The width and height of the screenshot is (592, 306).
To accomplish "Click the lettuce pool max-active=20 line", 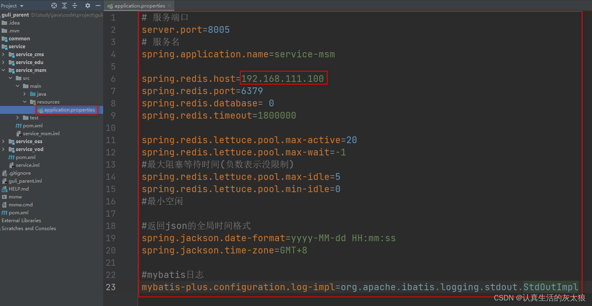I will click(x=249, y=140).
